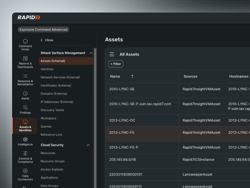
Task: Open Network Services (External) menu item
Action: pyautogui.click(x=60, y=77)
